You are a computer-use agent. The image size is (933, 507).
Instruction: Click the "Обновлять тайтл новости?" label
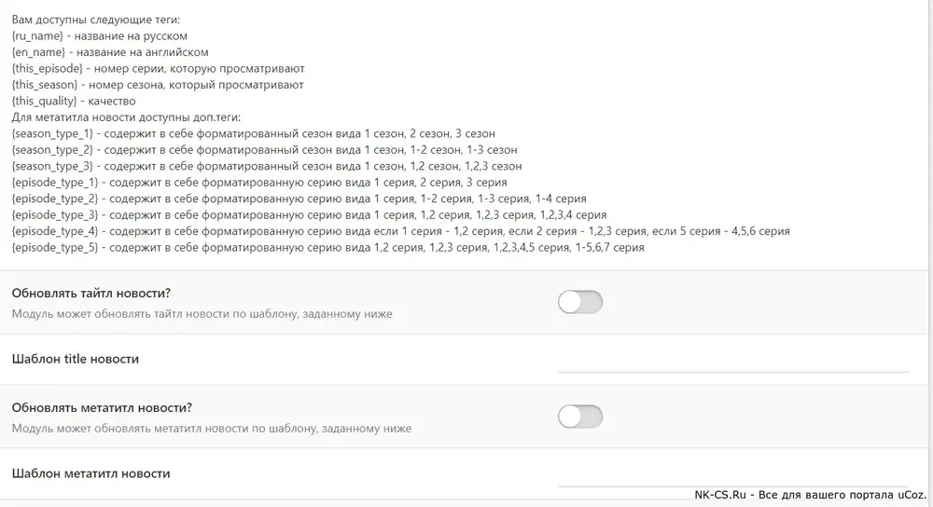click(91, 293)
